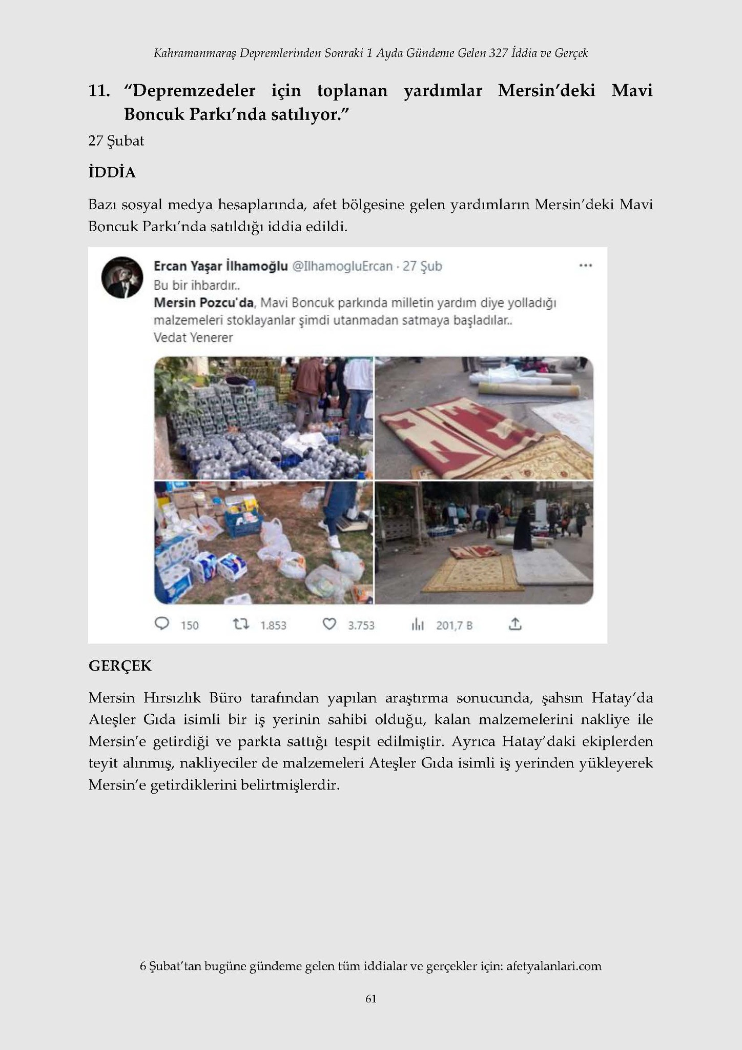Click the retweet icon
742x1050 pixels.
(241, 624)
